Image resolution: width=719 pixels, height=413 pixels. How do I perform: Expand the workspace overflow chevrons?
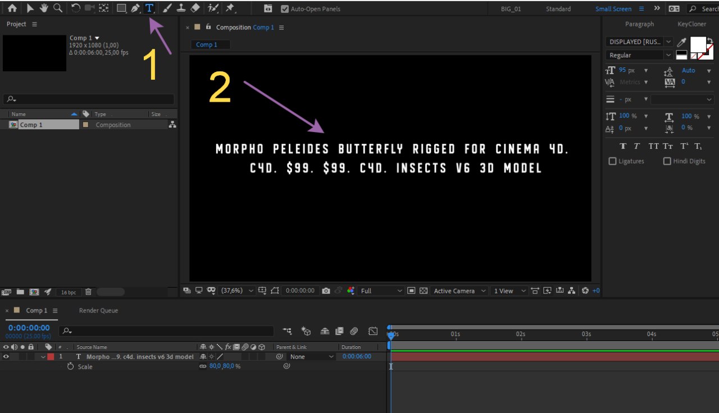coord(657,8)
